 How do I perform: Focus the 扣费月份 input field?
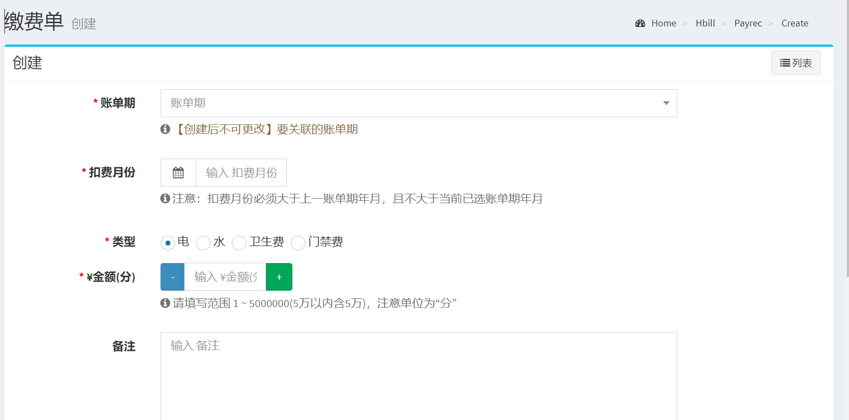point(241,173)
